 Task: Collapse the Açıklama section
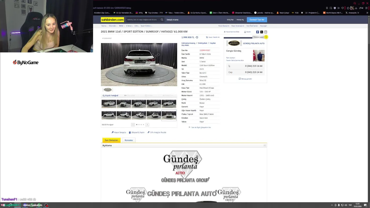point(265,146)
